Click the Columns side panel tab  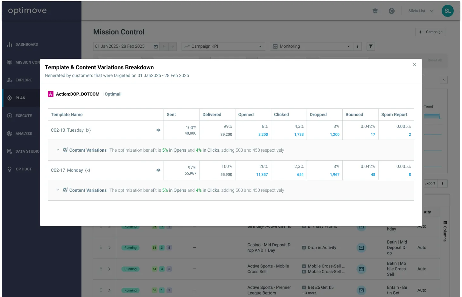tap(445, 231)
